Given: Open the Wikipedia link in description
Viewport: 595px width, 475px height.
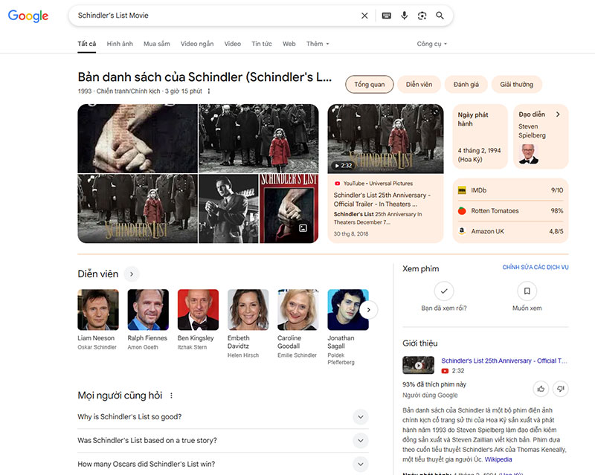Looking at the screenshot, I should click(x=498, y=459).
